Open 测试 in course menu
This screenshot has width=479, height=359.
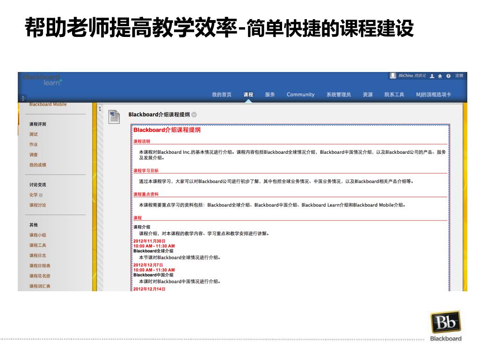[x=34, y=134]
